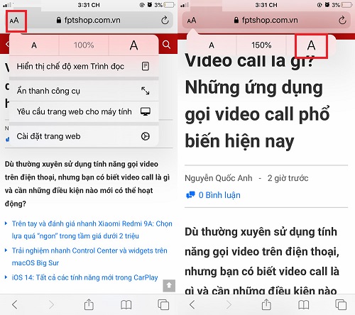This screenshot has height=315, width=355.
Task: Tap the hide toolbar arrows icon
Action: 146,91
